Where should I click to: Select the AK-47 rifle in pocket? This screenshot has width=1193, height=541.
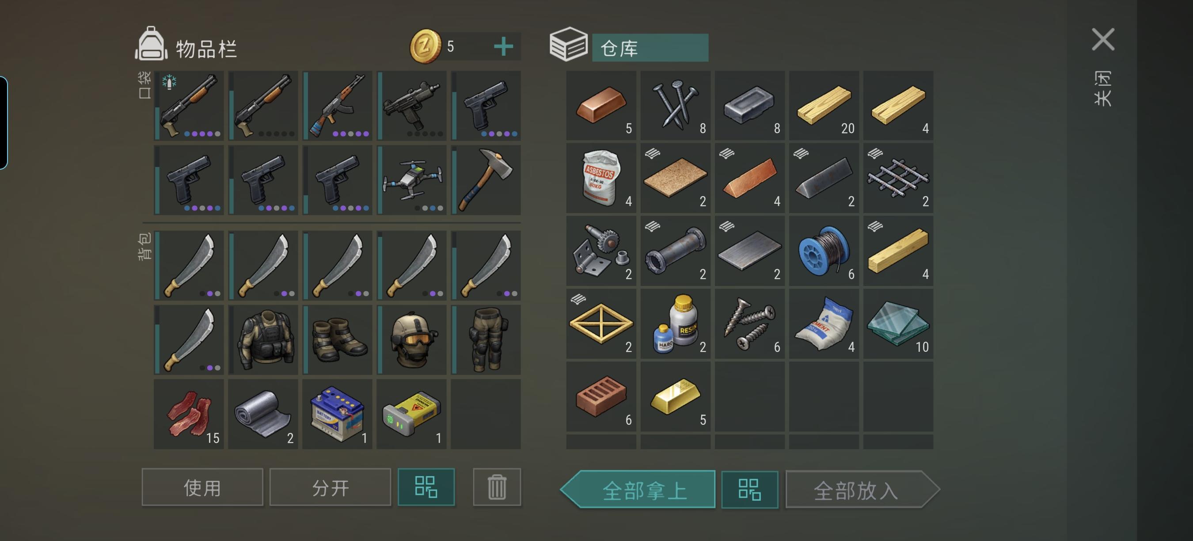(x=338, y=106)
